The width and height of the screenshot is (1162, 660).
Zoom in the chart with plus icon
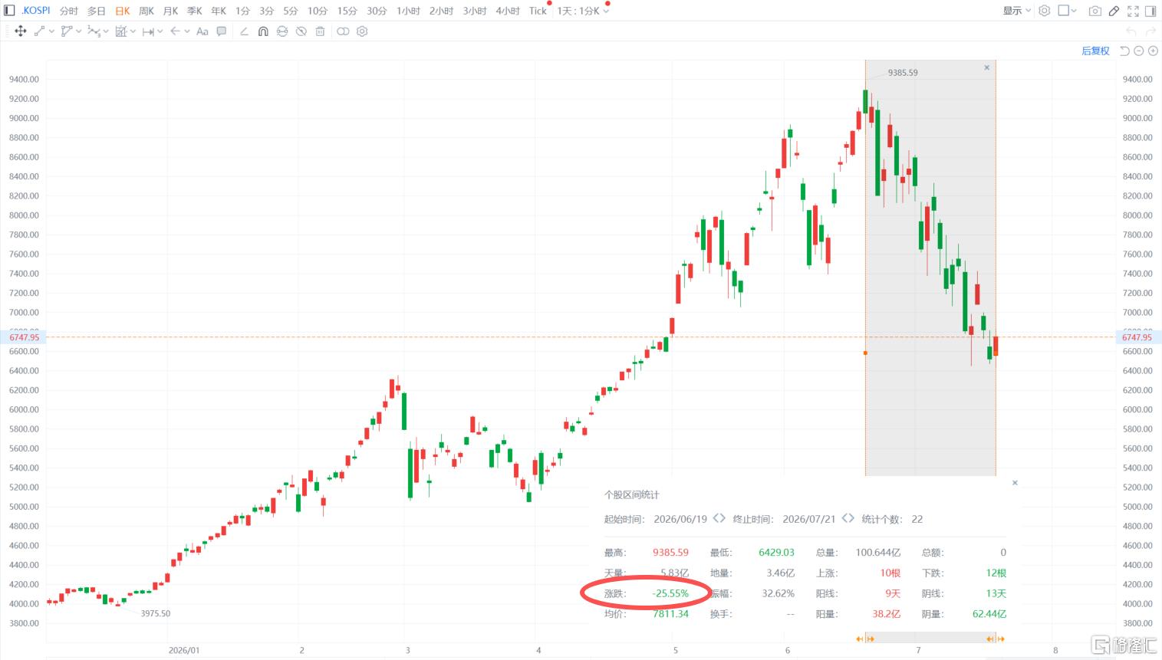(x=1153, y=51)
